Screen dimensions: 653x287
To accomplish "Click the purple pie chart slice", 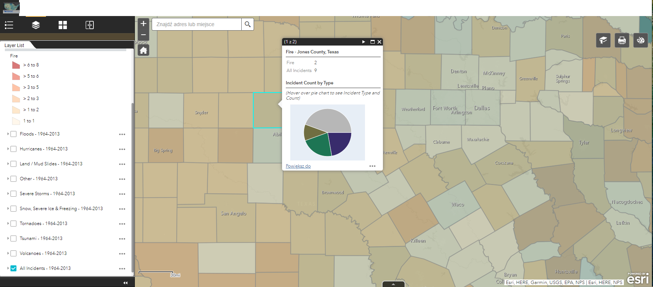I will tap(339, 142).
